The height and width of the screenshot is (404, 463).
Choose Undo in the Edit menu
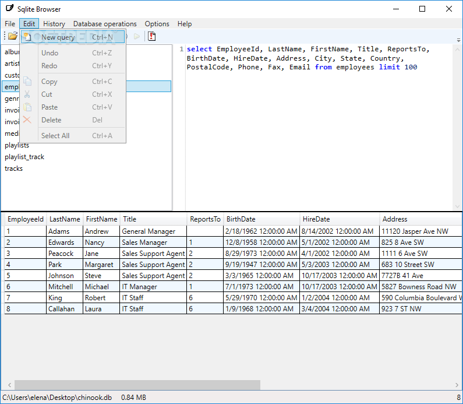(73, 53)
